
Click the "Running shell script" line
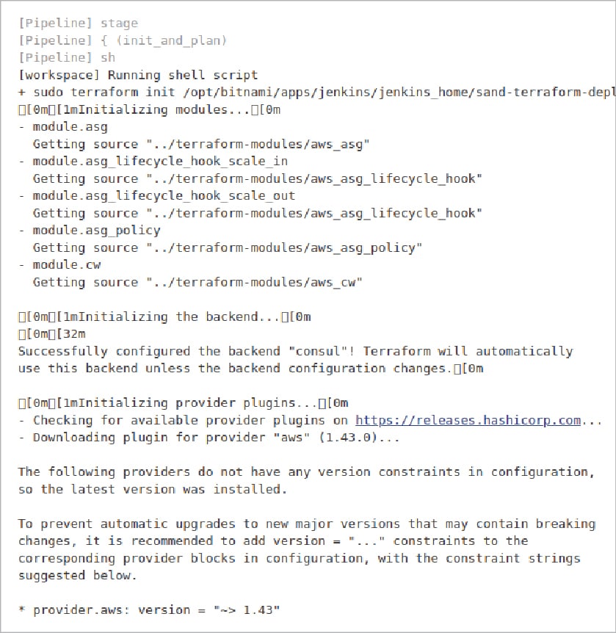tap(138, 75)
